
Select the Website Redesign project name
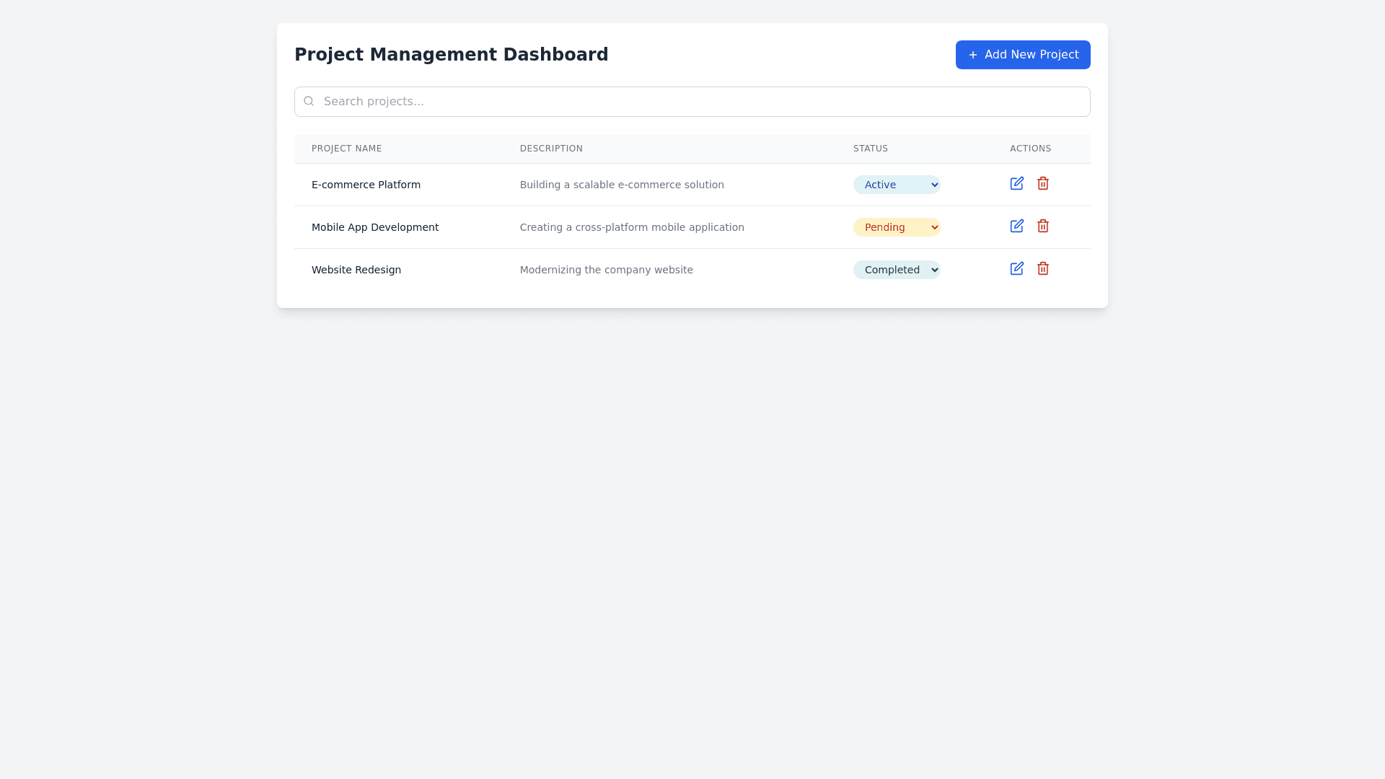click(x=356, y=270)
